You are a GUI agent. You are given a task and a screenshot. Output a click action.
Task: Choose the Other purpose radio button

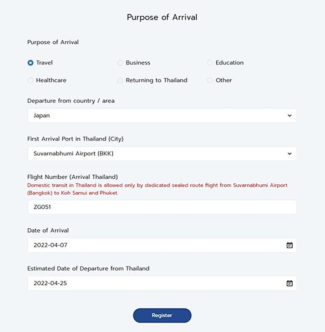click(x=210, y=81)
